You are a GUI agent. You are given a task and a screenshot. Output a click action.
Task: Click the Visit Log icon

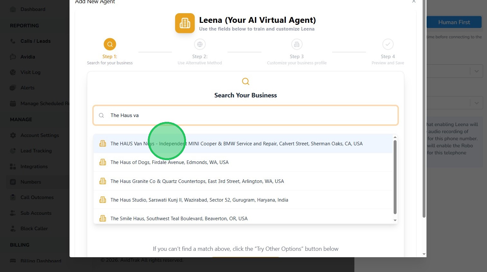coord(13,72)
